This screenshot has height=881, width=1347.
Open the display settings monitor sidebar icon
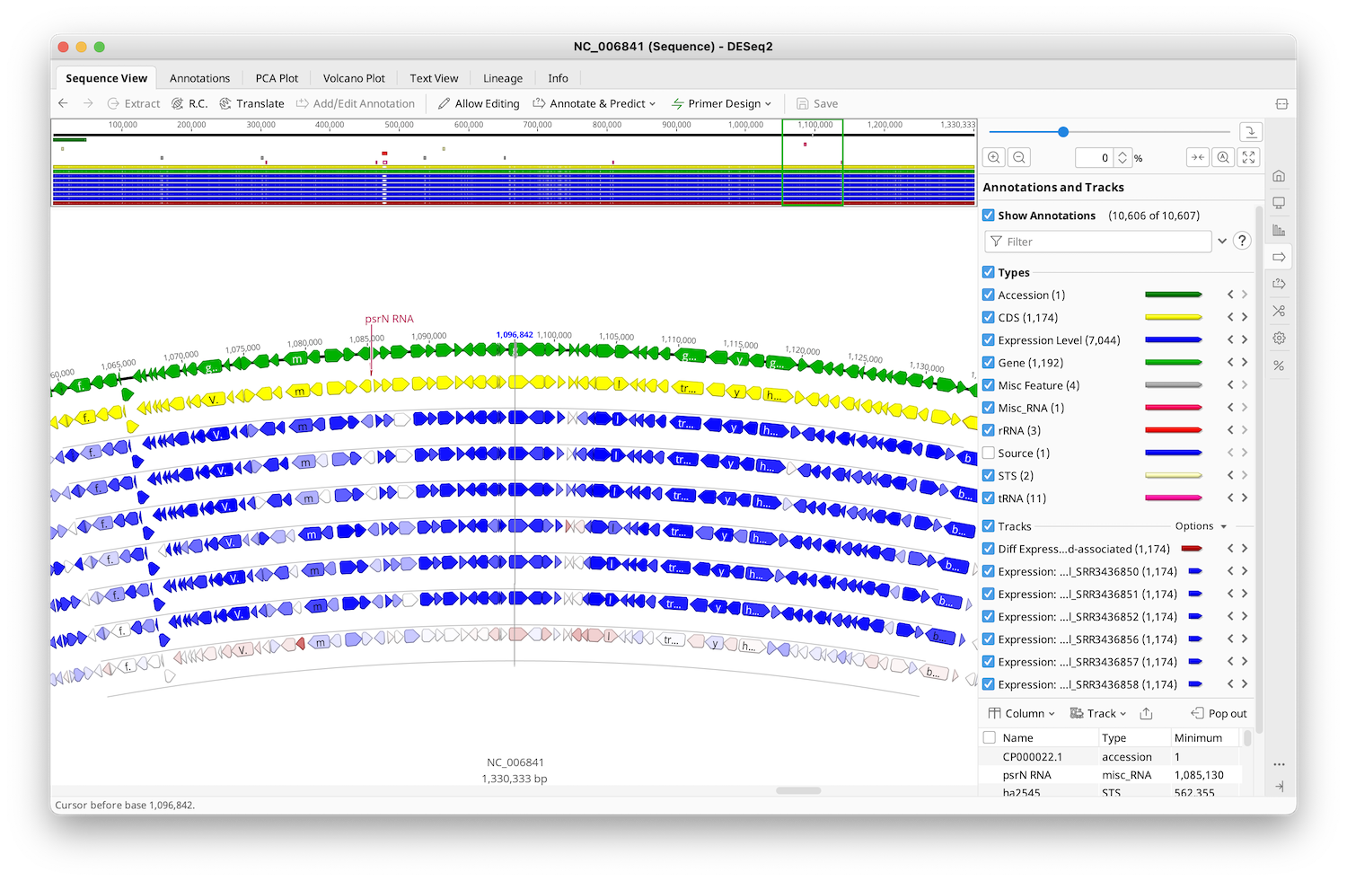tap(1279, 203)
